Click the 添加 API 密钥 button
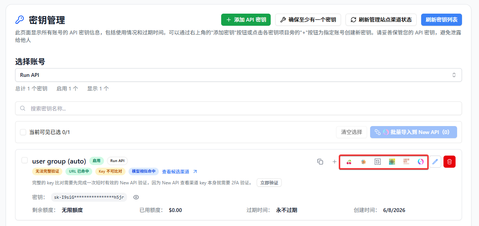 [x=246, y=20]
